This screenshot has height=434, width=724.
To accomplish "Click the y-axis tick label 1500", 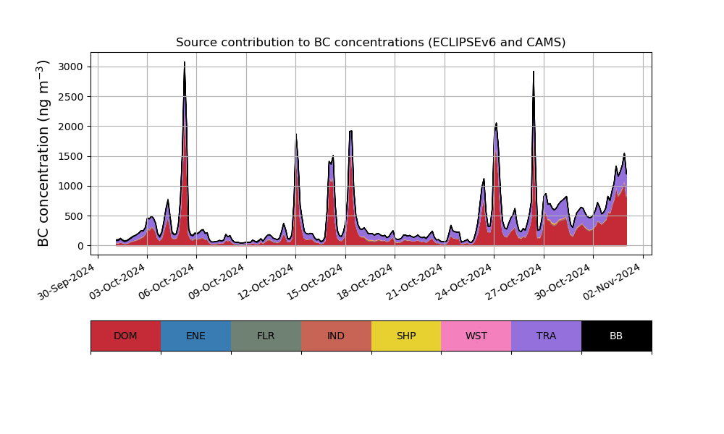I will click(71, 156).
